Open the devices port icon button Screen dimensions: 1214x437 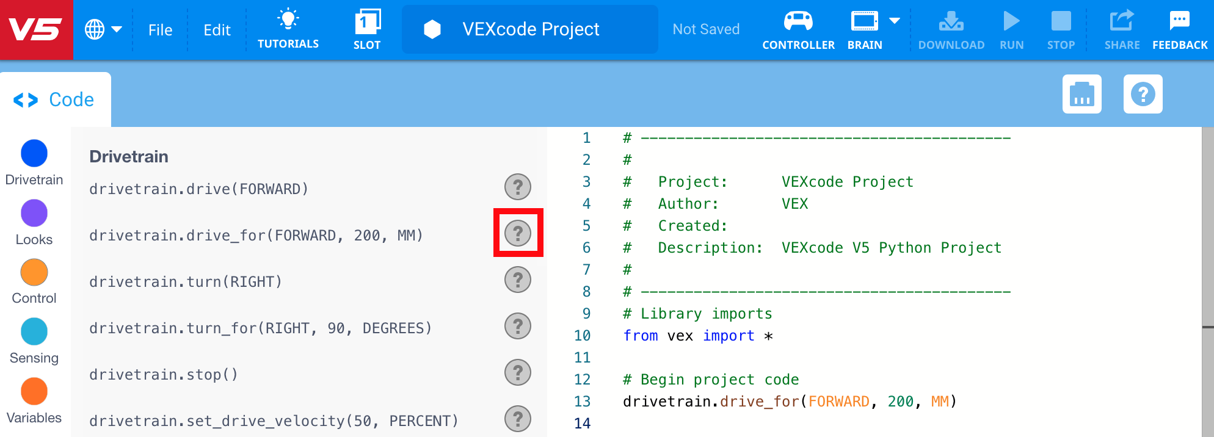click(1081, 94)
